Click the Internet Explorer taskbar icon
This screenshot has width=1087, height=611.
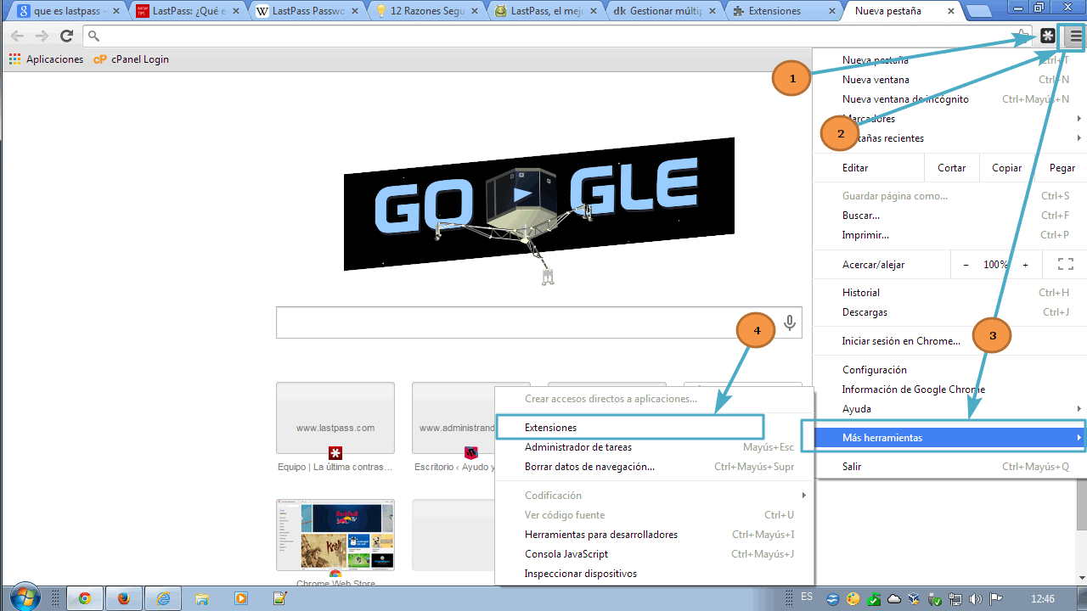pyautogui.click(x=163, y=598)
